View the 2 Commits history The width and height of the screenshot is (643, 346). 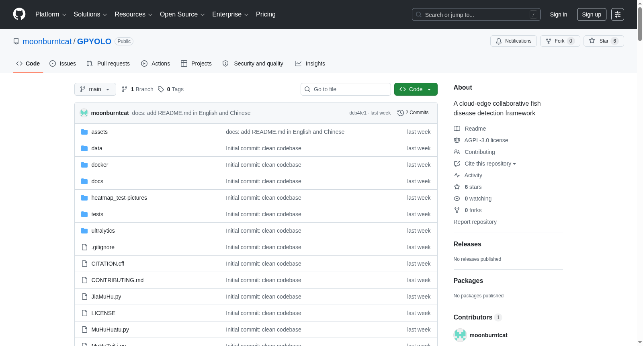click(413, 113)
